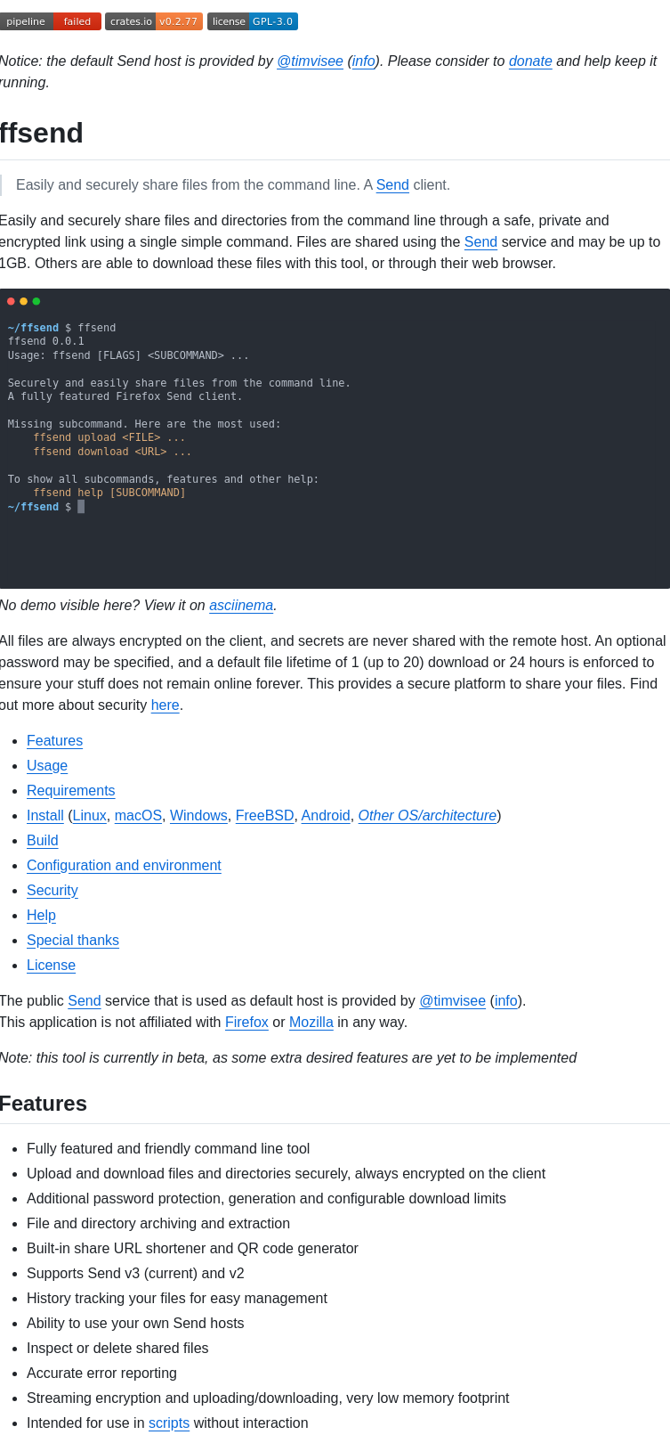Click the GPL-3.0 license badge
The height and width of the screenshot is (1443, 670).
[252, 20]
